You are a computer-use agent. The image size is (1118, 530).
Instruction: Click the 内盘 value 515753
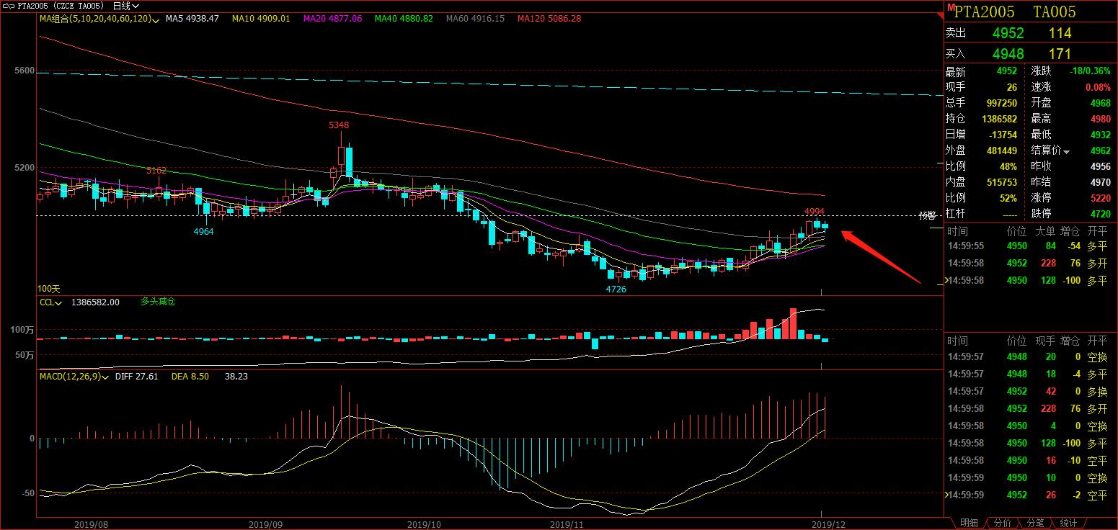(1001, 183)
